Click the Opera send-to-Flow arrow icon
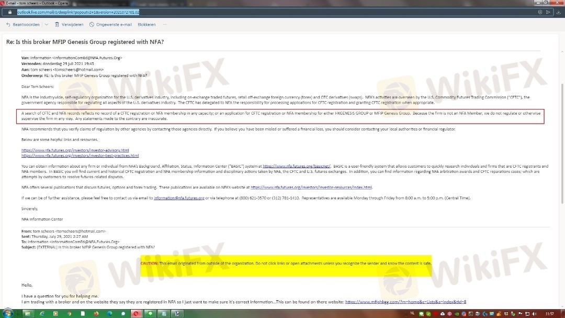This screenshot has width=565, height=318. click(x=548, y=12)
